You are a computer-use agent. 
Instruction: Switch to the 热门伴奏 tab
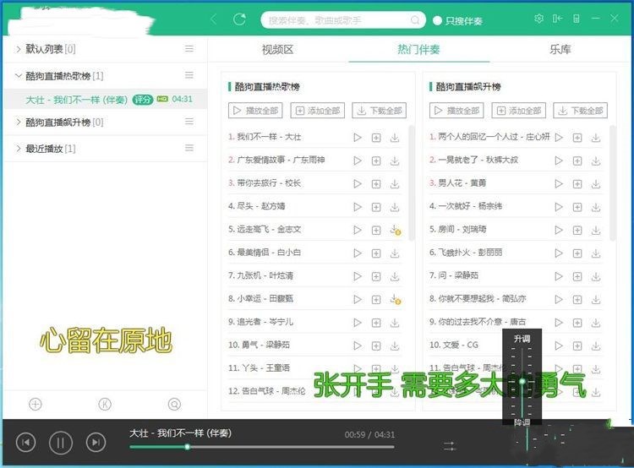(x=418, y=50)
